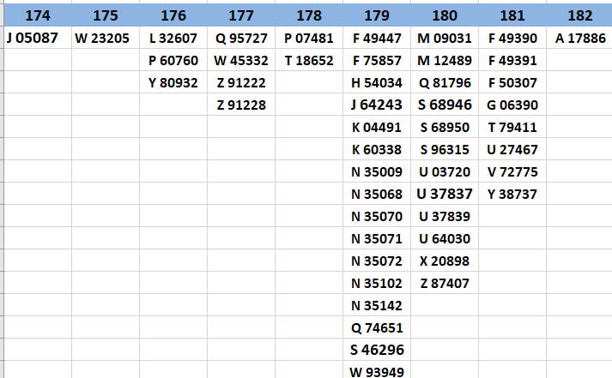
Task: Click cell containing J 05087
Action: point(37,38)
